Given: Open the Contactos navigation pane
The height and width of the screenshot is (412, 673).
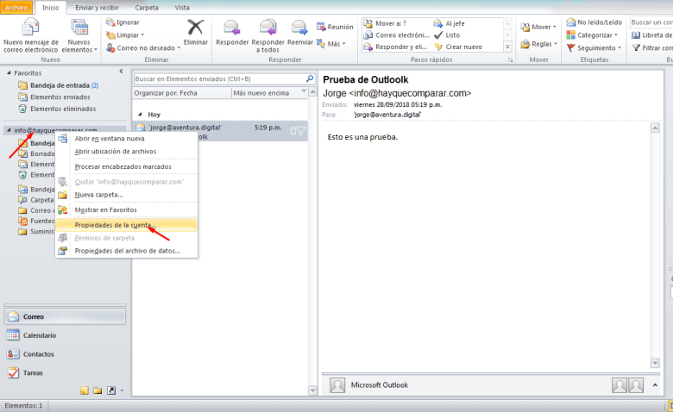Looking at the screenshot, I should (39, 354).
